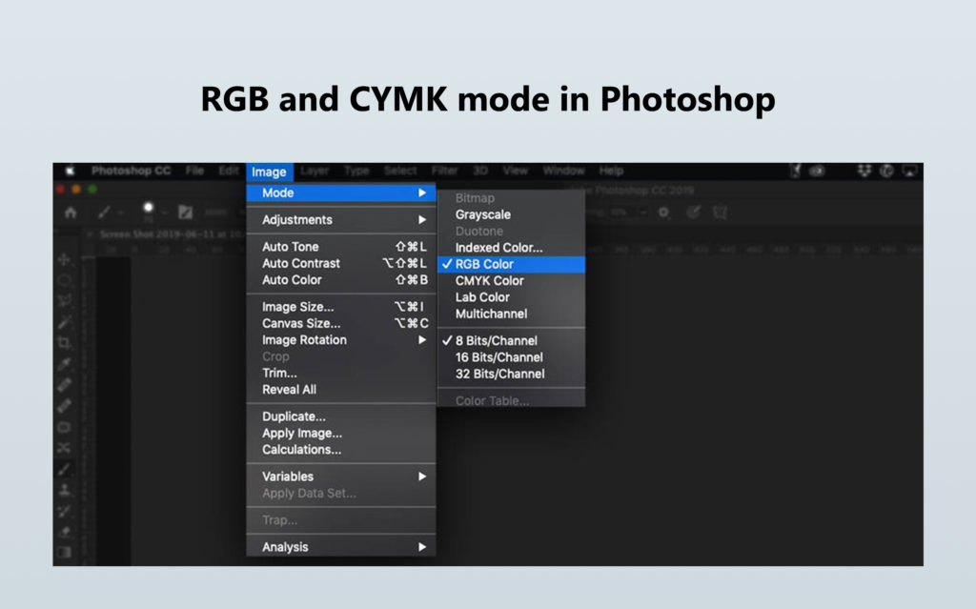The height and width of the screenshot is (609, 976).
Task: Click the Home icon in options bar
Action: (x=71, y=213)
